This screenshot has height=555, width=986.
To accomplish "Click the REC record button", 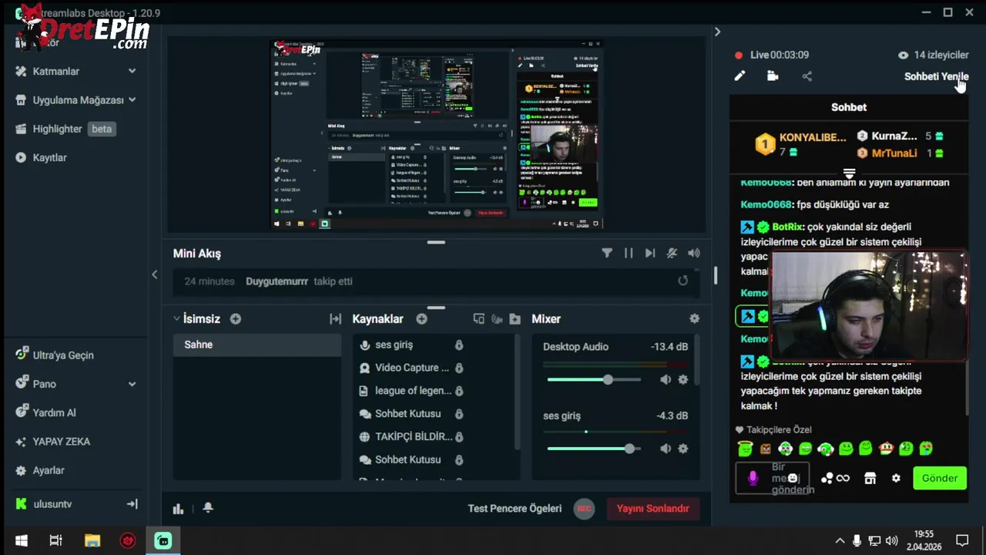I will [584, 509].
